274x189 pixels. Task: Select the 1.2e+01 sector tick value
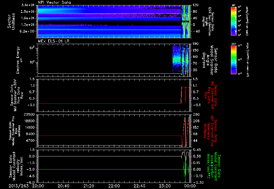click(28, 25)
